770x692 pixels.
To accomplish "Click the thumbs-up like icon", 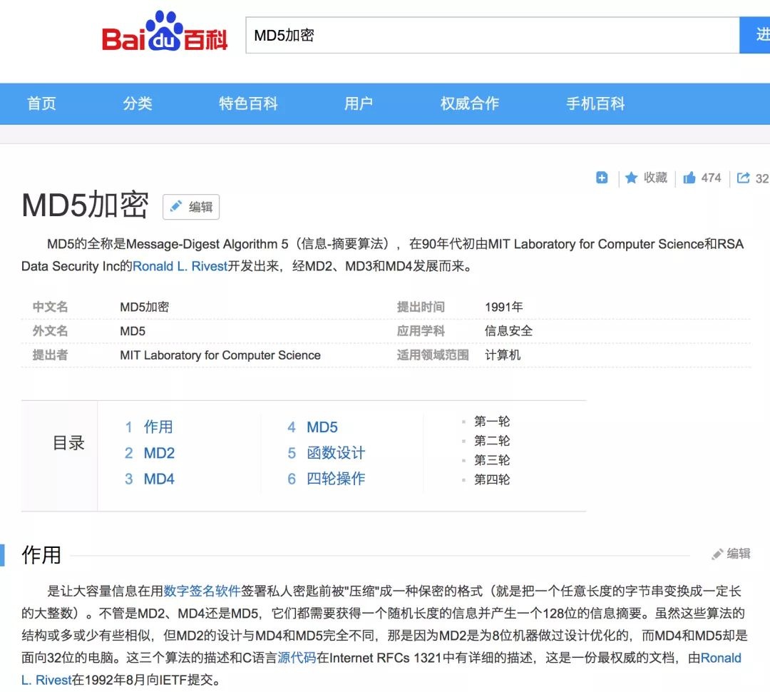I will pos(689,178).
